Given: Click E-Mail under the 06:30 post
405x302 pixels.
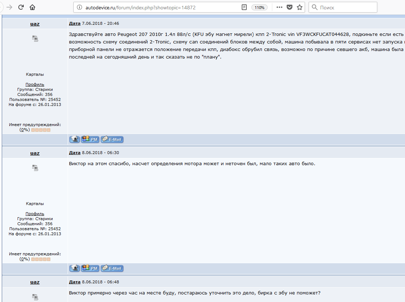Looking at the screenshot, I should (112, 268).
